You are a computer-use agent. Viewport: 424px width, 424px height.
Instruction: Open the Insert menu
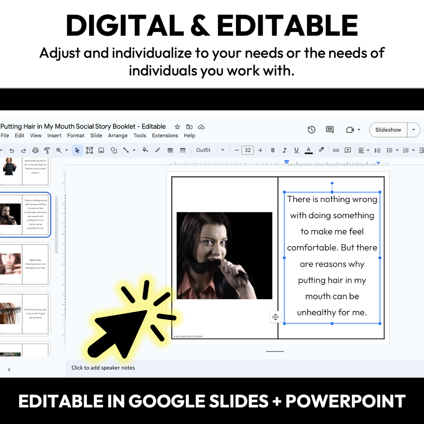point(54,136)
